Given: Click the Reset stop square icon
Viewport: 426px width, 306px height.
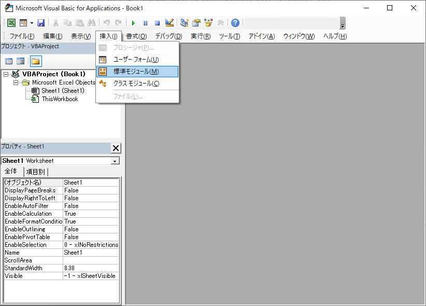Looking at the screenshot, I should (x=158, y=23).
